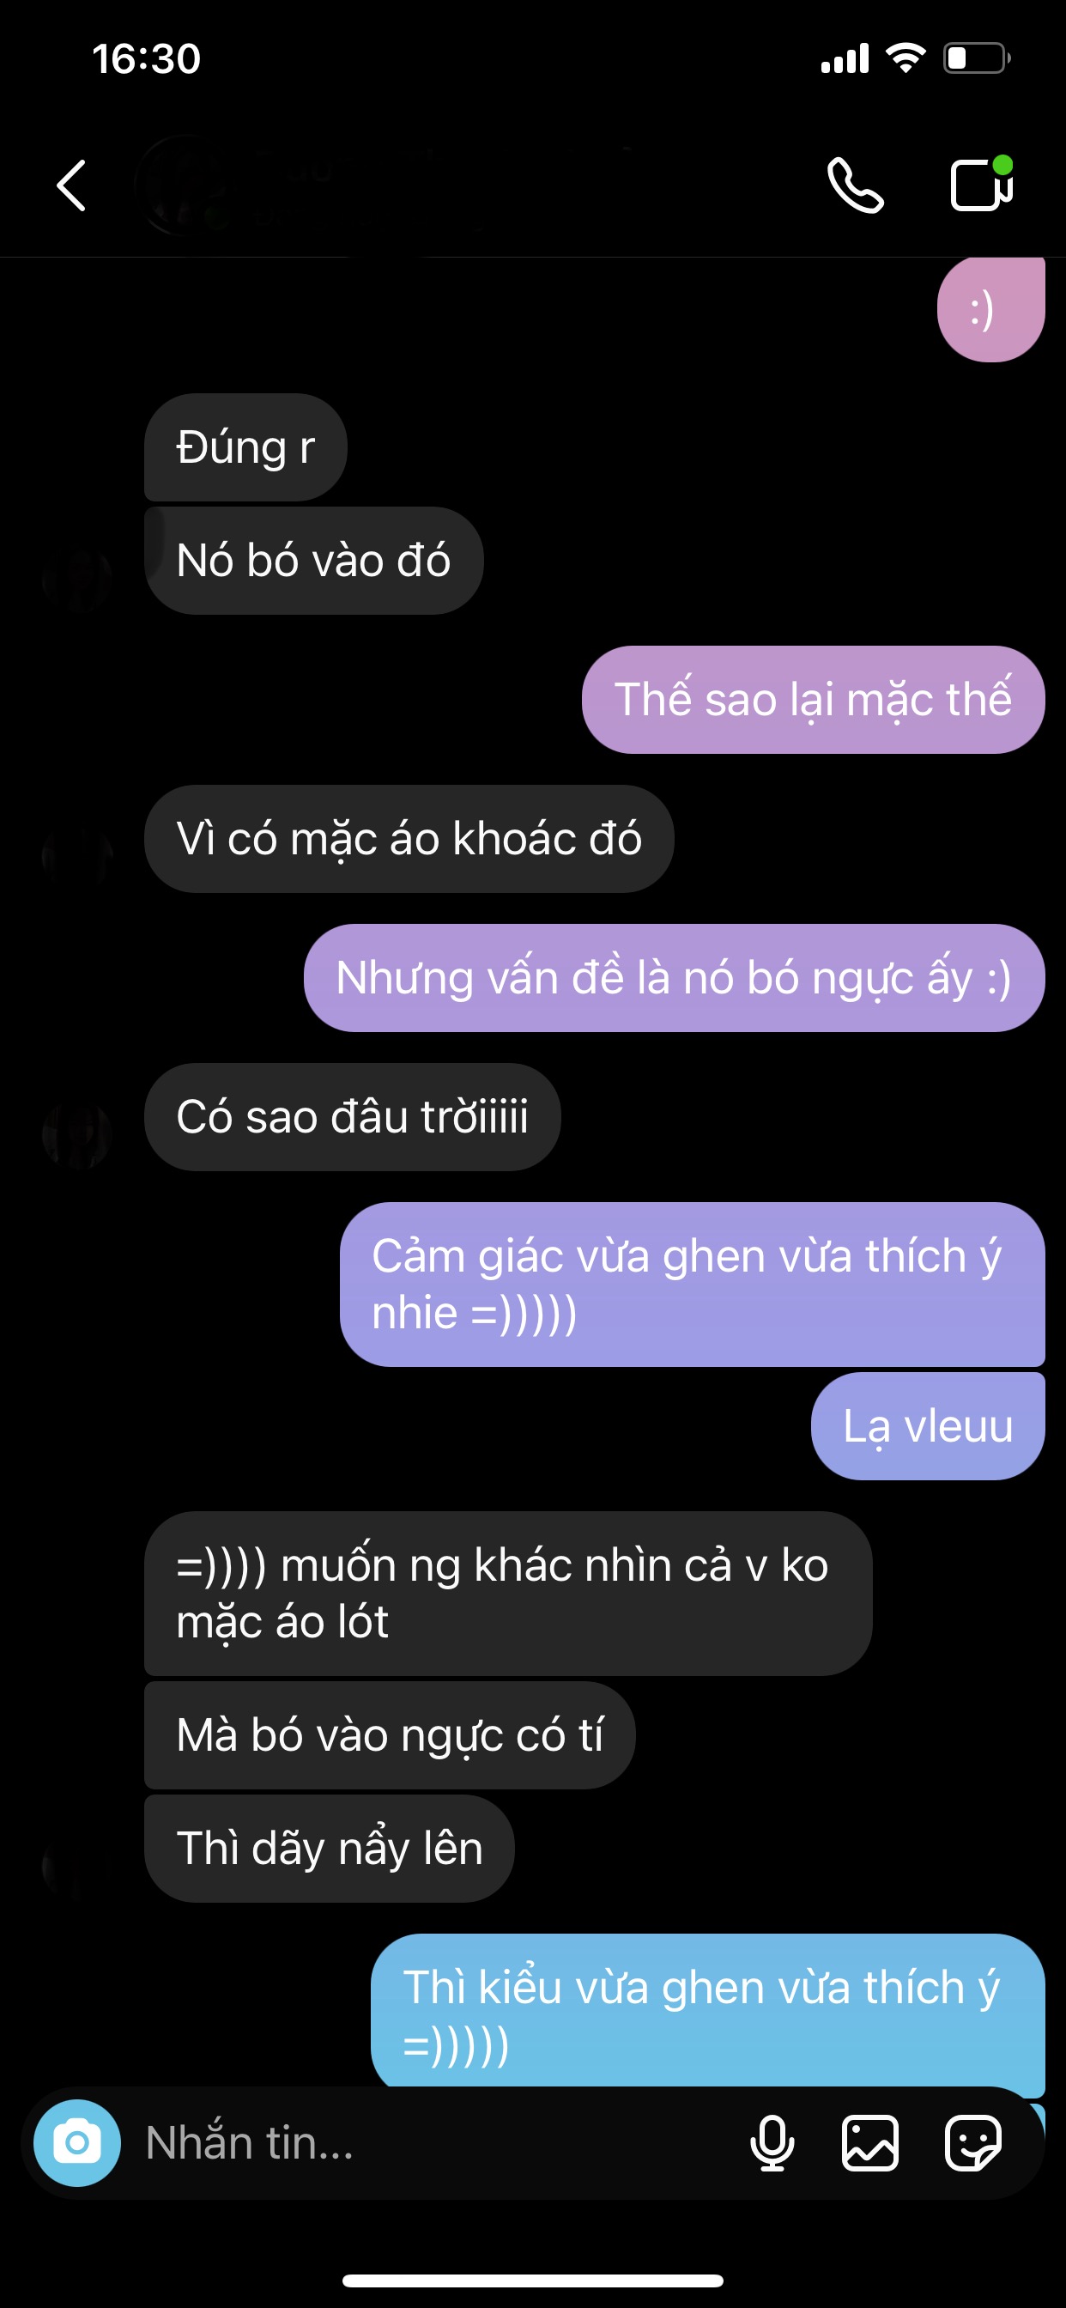Tap the ':)' message bubble at top
The image size is (1066, 2308).
click(x=990, y=309)
